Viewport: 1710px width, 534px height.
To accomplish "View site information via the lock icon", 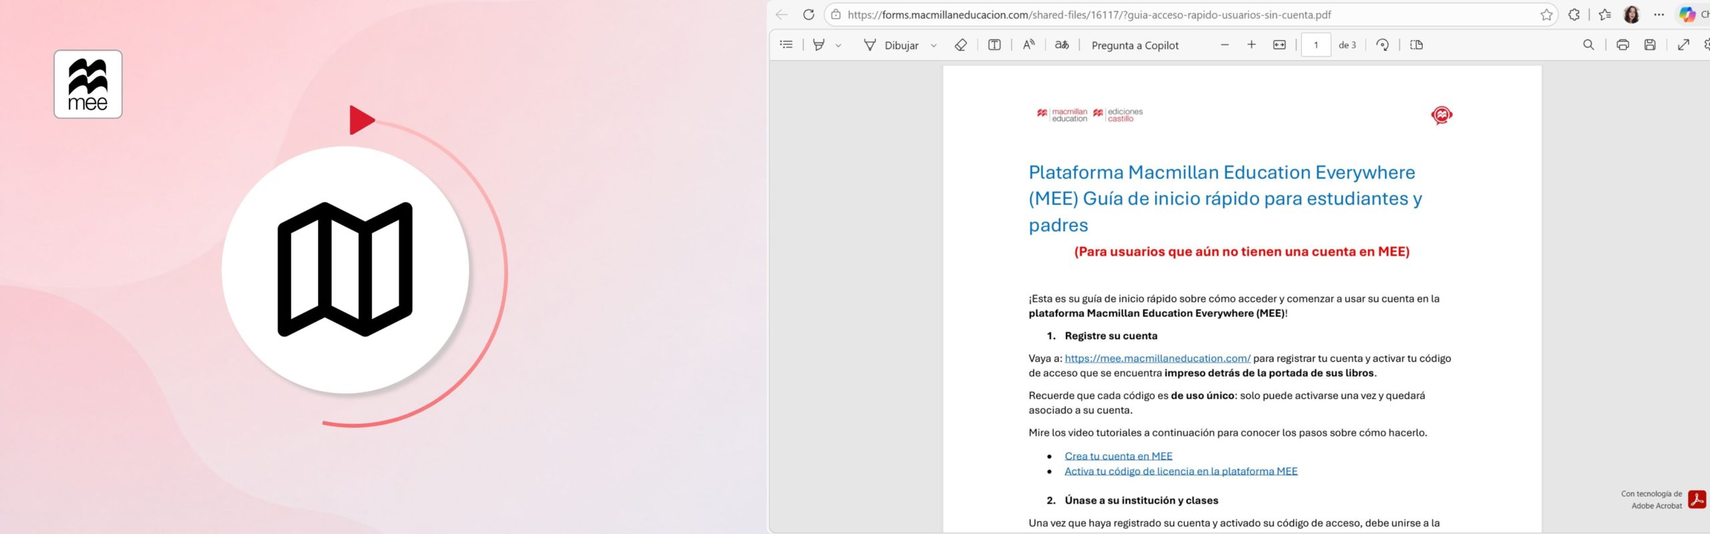I will 836,15.
